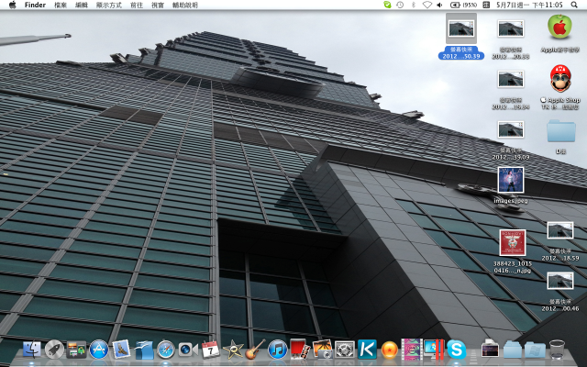The height and width of the screenshot is (367, 587).
Task: Open the Windows-logo folder in Dock
Action: (x=535, y=350)
